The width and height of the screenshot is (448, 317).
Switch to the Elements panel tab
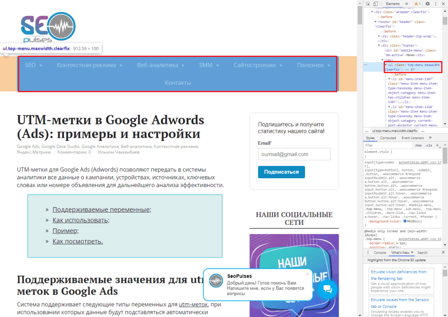(x=392, y=3)
